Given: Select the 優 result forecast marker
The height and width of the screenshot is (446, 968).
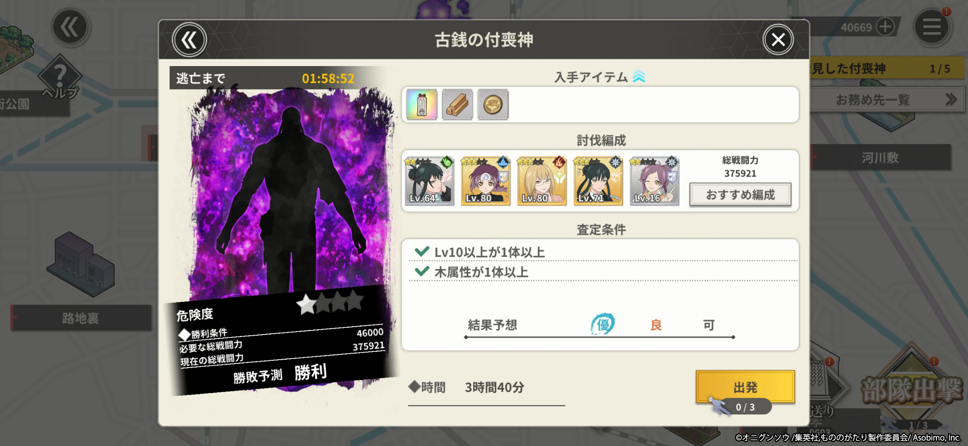Looking at the screenshot, I should pos(603,325).
